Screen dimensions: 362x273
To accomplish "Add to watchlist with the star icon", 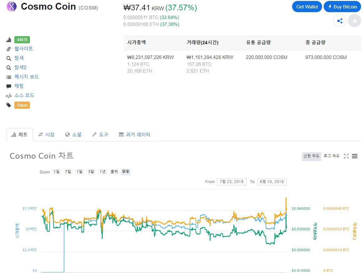I will click(x=355, y=21).
